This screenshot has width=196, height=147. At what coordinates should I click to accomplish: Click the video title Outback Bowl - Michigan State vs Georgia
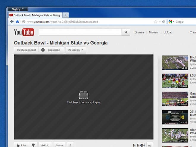point(61,43)
